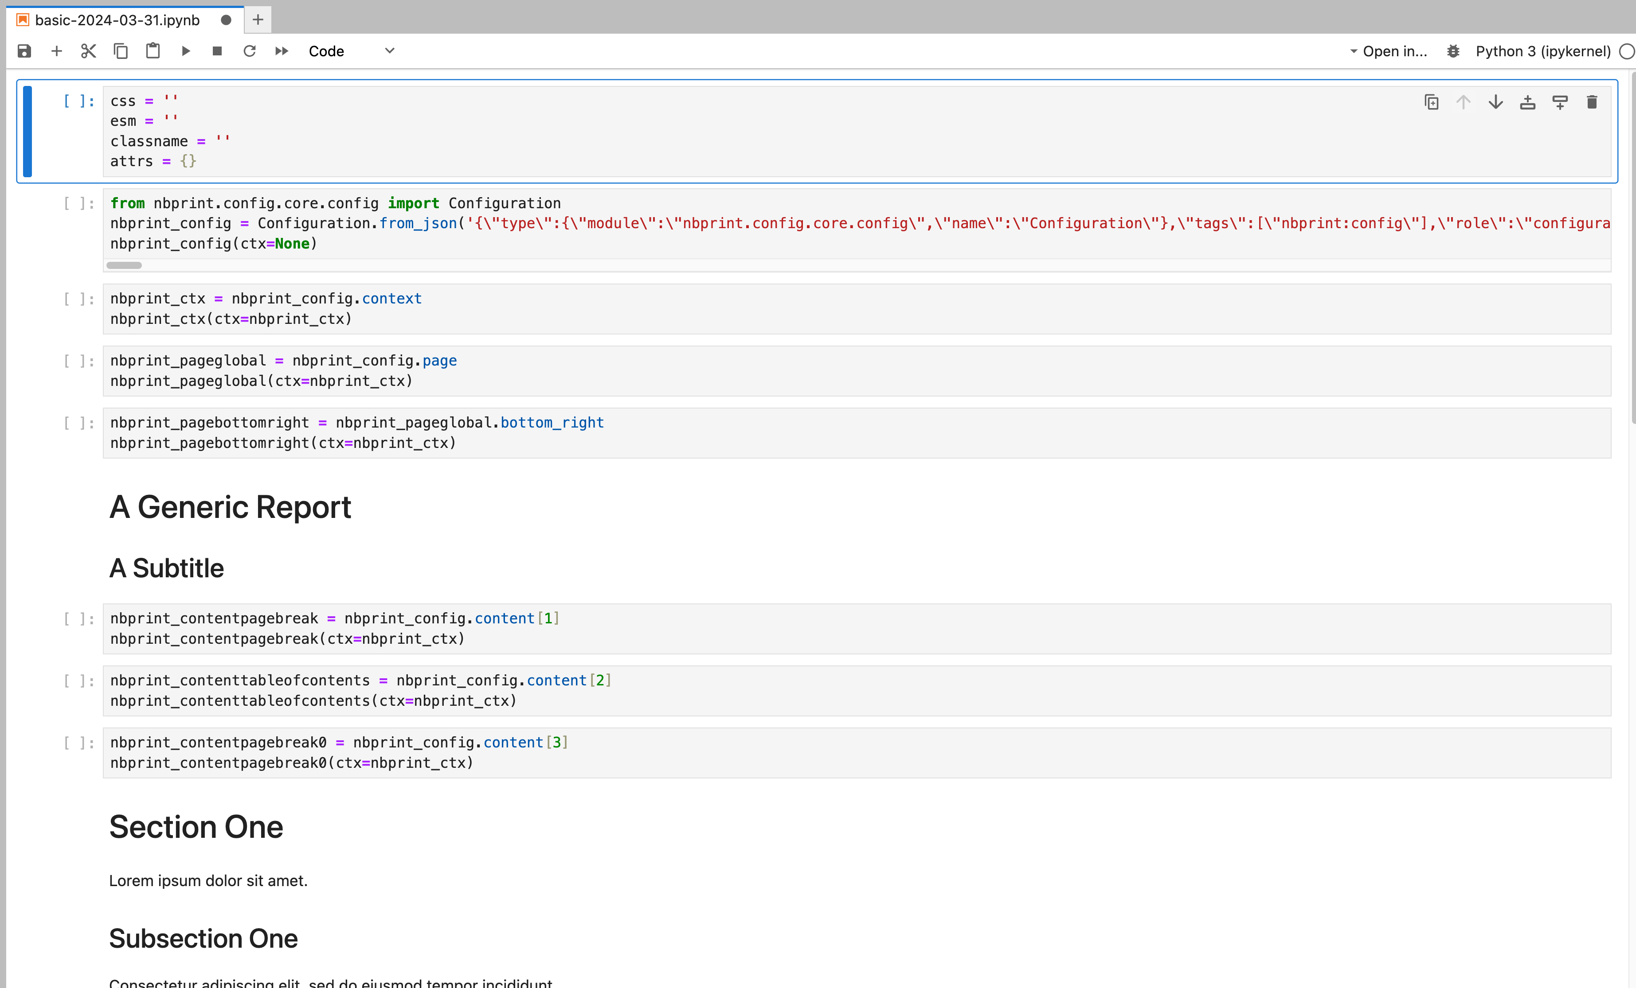Open a new launcher tab with plus
This screenshot has height=988, width=1636.
click(x=258, y=20)
